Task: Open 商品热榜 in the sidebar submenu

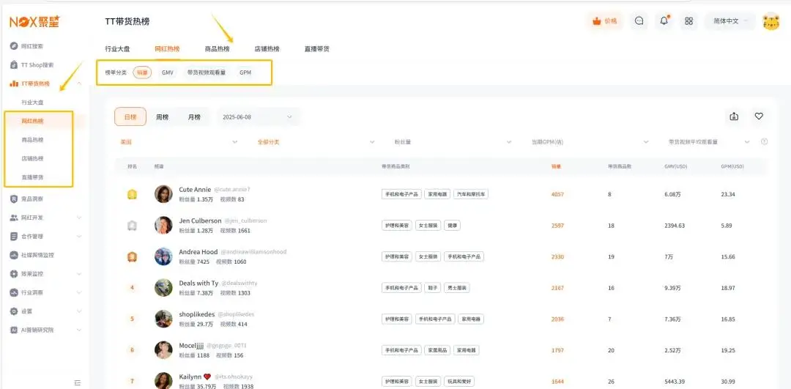Action: click(32, 140)
